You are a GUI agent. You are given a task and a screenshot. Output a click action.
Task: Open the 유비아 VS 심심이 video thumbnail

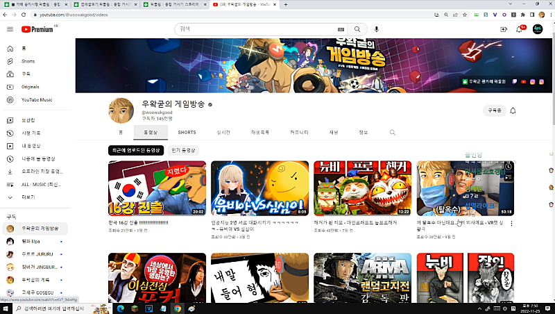(259, 188)
